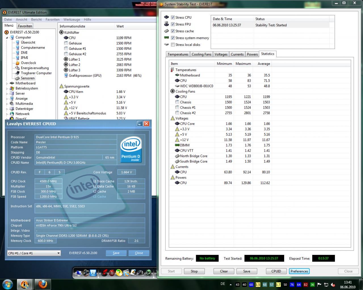Uncheck Stress system memory
This screenshot has width=363, height=290.
(x=173, y=38)
